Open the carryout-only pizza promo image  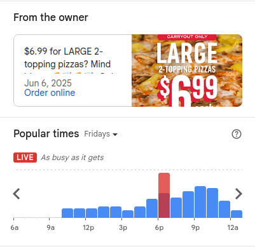click(187, 71)
